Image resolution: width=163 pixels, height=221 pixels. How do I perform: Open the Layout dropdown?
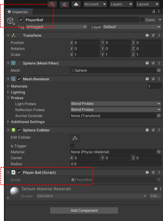(148, 4)
